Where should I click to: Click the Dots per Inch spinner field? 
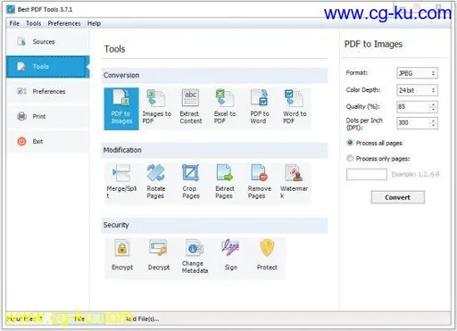(417, 123)
